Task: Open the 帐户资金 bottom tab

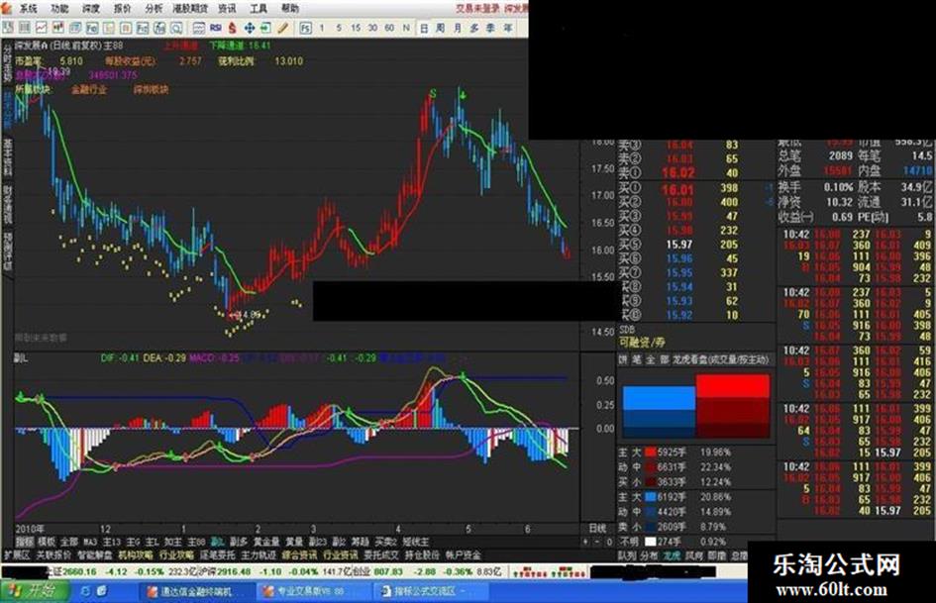Action: coord(464,554)
